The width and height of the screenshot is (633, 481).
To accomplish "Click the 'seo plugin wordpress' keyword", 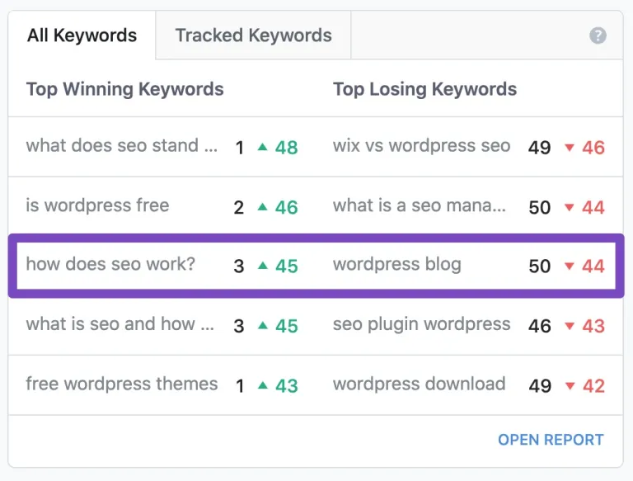I will pos(421,324).
